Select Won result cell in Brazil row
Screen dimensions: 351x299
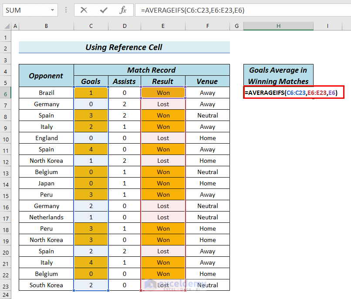point(163,93)
